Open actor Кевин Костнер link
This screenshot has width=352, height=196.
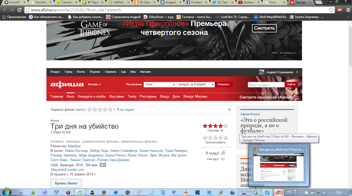tap(76, 151)
